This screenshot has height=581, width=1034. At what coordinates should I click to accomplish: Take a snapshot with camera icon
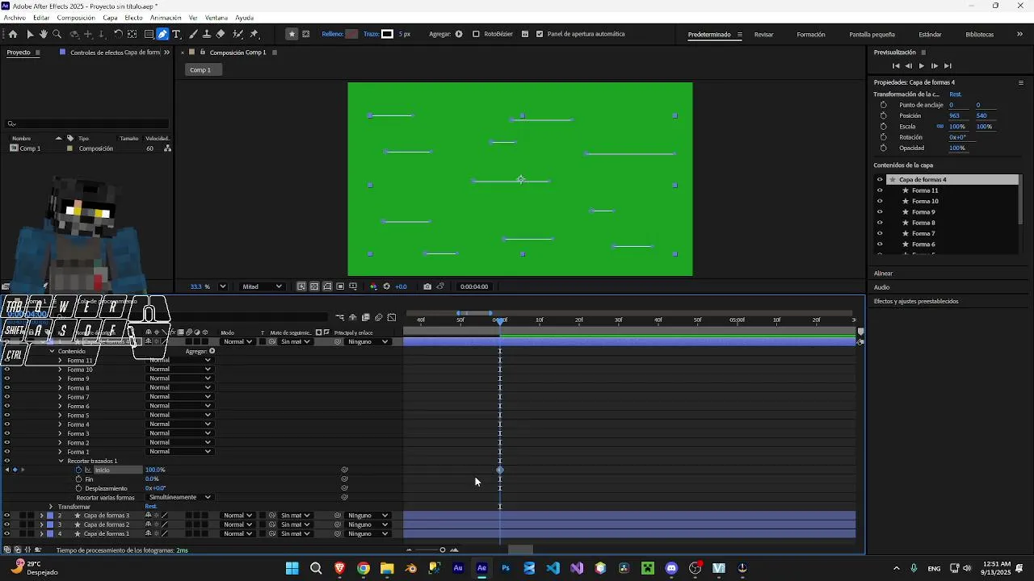pos(427,286)
